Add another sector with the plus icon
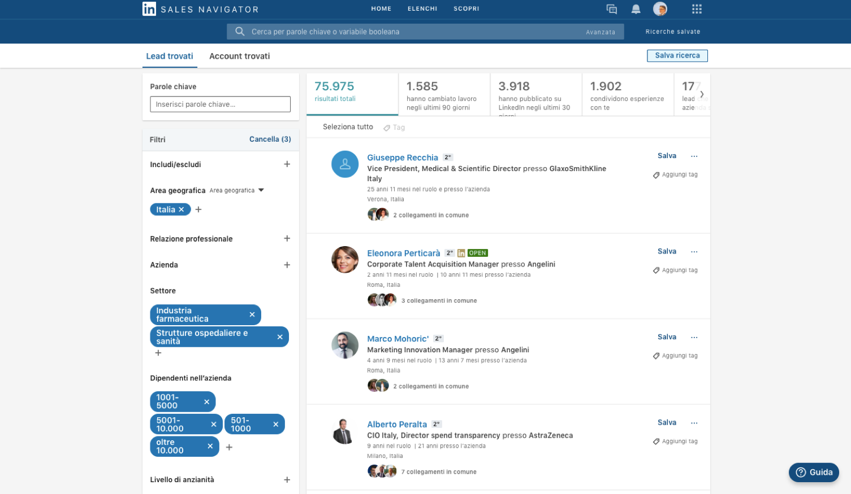Screen dimensions: 851x494 click(x=158, y=353)
